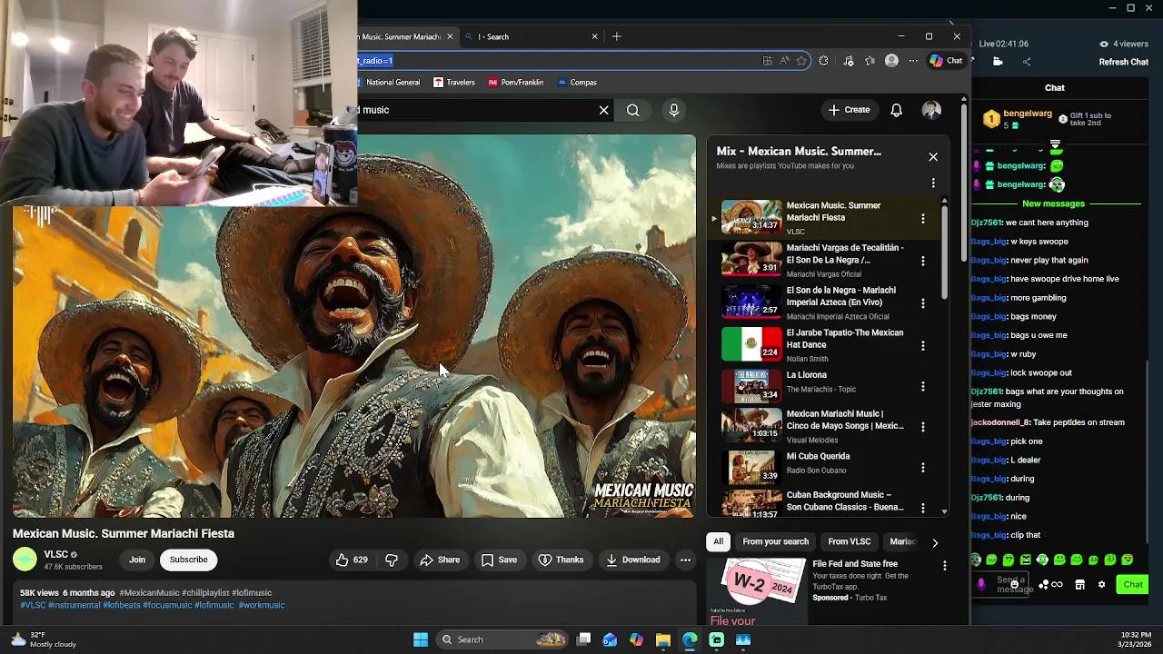This screenshot has width=1163, height=654.
Task: Open Windows Start menu
Action: [x=421, y=639]
